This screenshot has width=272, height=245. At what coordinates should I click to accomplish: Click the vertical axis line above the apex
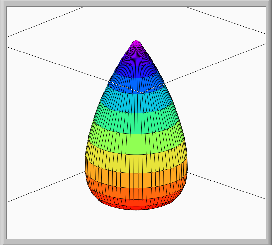point(131,23)
